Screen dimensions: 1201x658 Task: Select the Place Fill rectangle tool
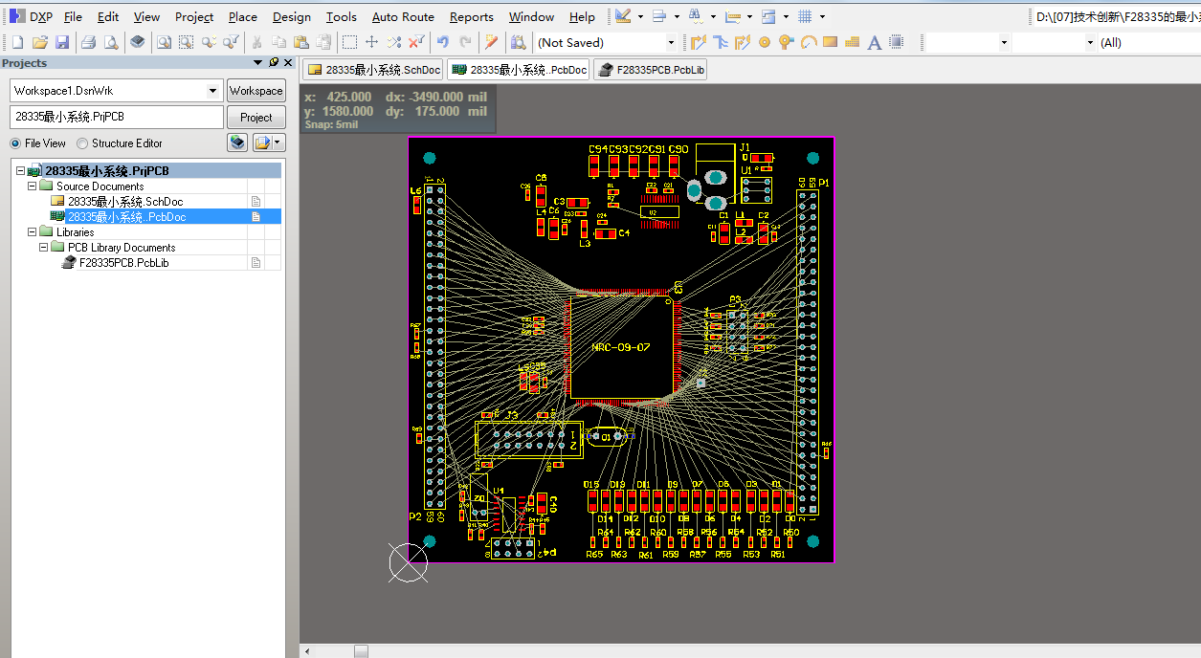[830, 42]
